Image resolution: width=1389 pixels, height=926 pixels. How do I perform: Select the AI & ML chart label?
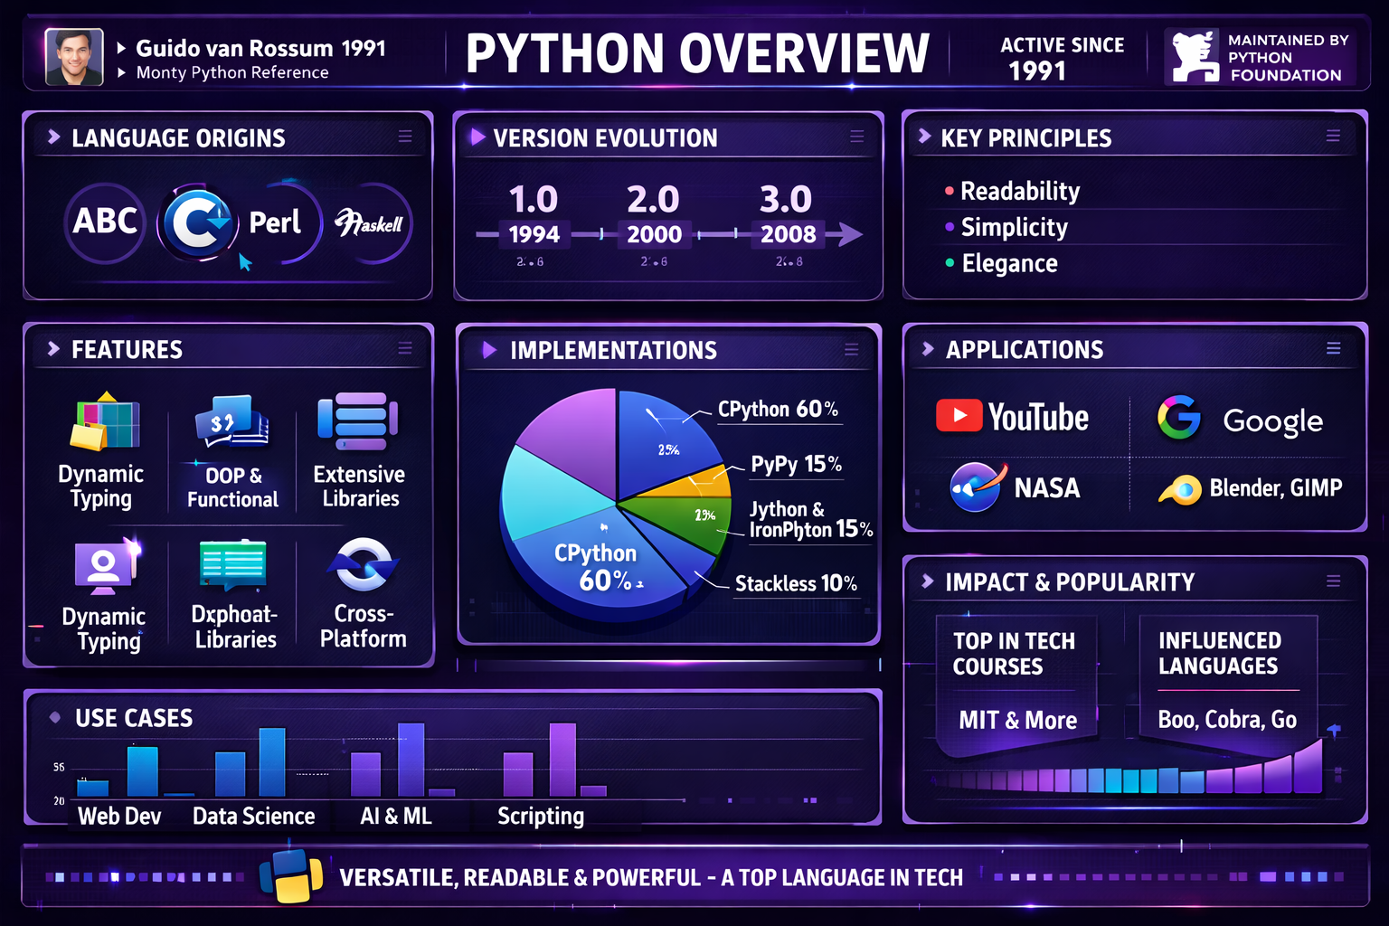click(396, 816)
